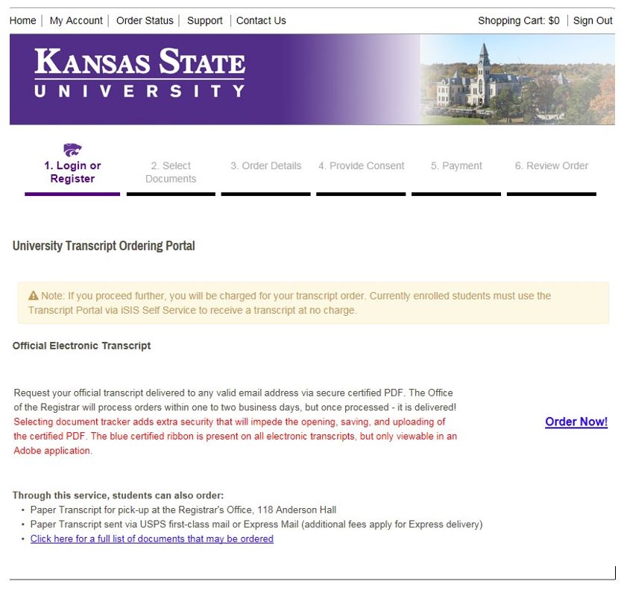The image size is (627, 590).
Task: Click the Kansas State University banner logo
Action: point(139,72)
